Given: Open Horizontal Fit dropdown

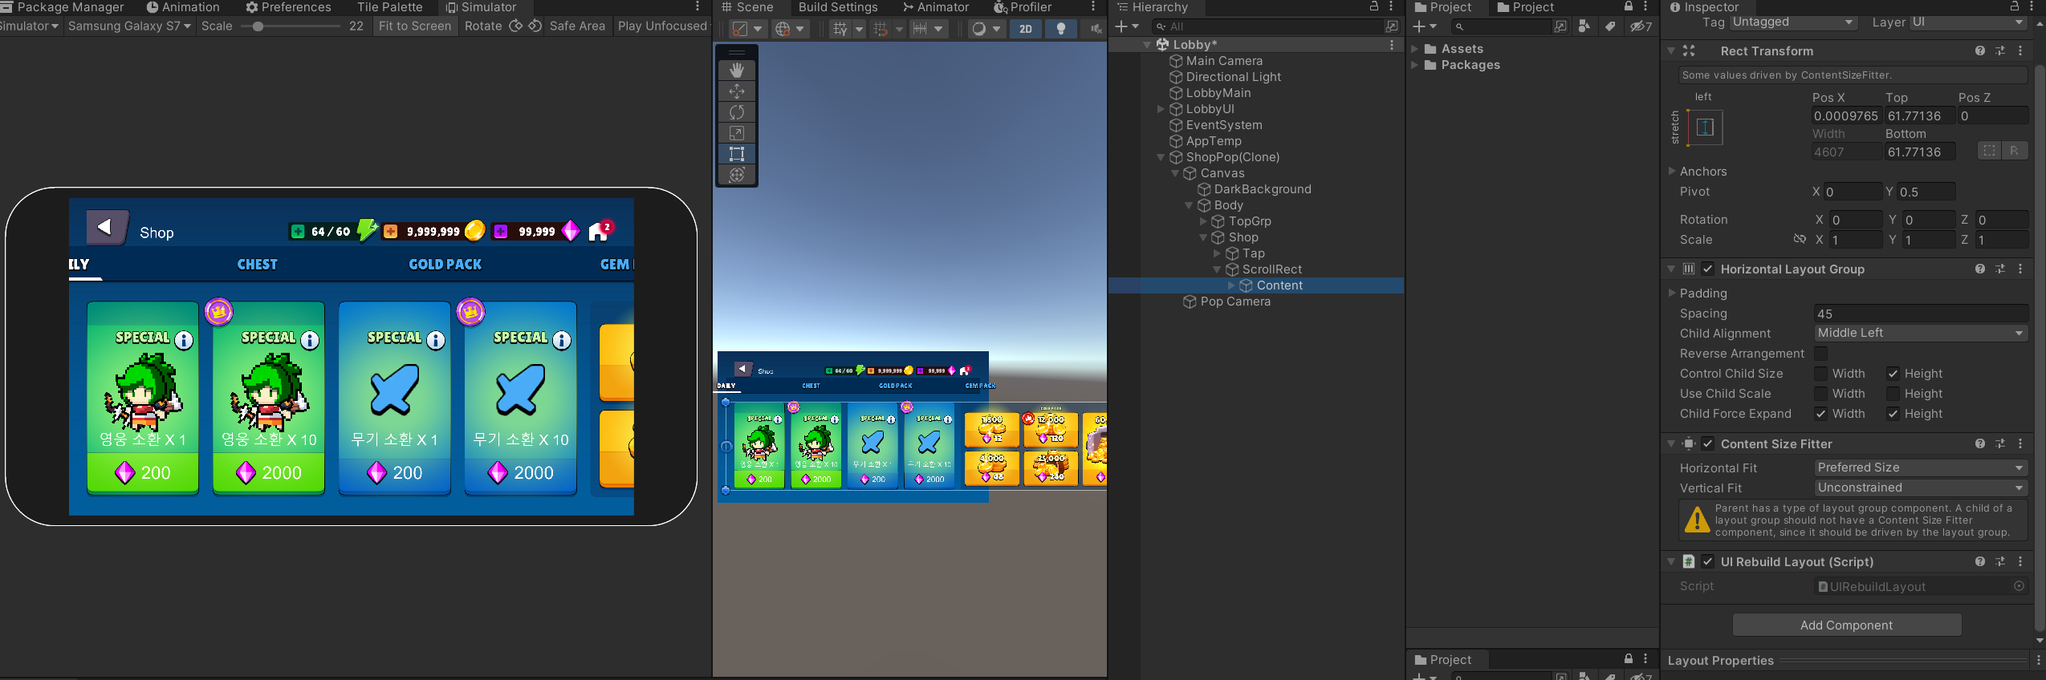Looking at the screenshot, I should tap(1921, 467).
